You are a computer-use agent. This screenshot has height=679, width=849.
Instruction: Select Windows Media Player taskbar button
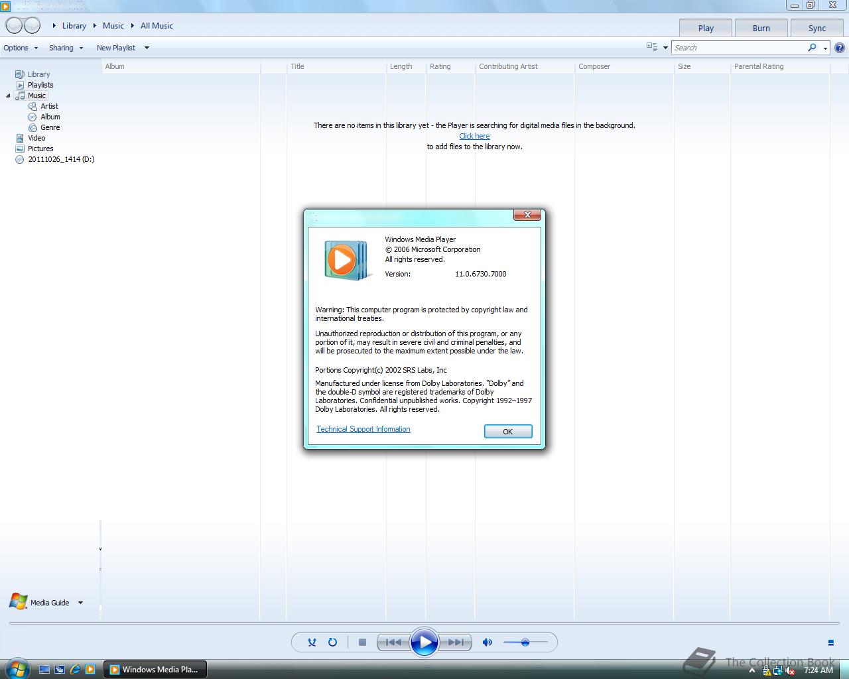(155, 670)
